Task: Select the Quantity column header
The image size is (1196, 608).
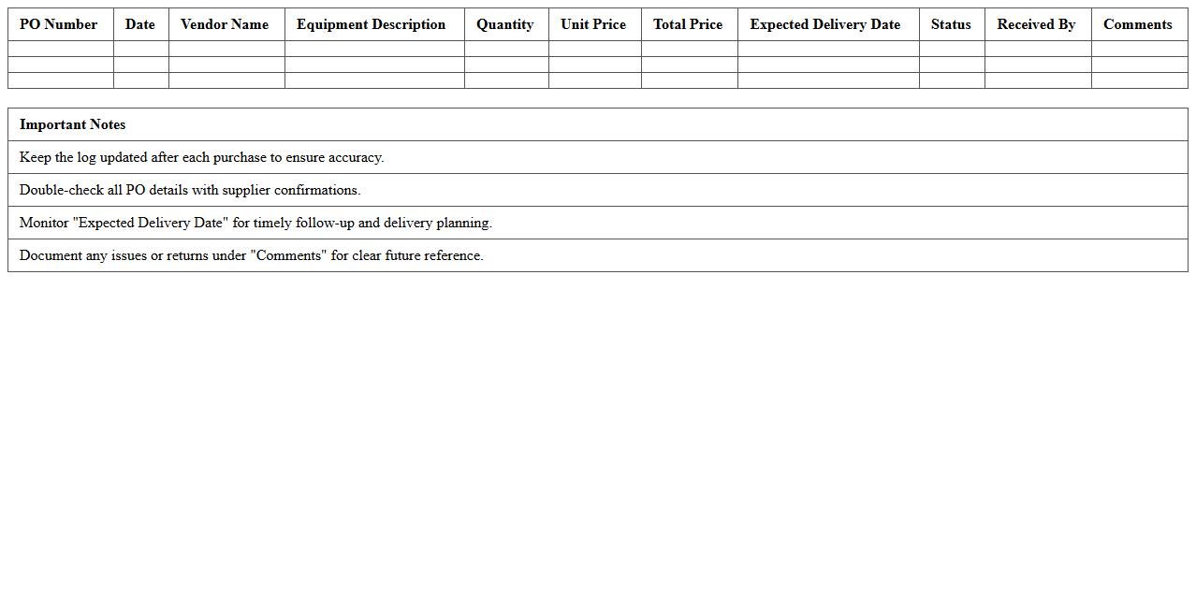Action: point(505,24)
